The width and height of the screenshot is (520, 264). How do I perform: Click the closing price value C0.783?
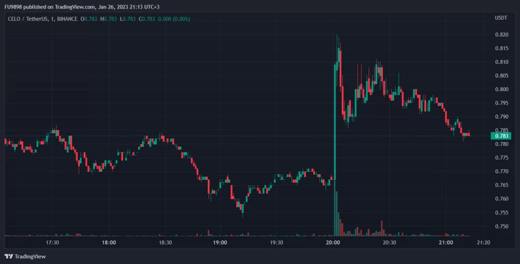pos(134,19)
